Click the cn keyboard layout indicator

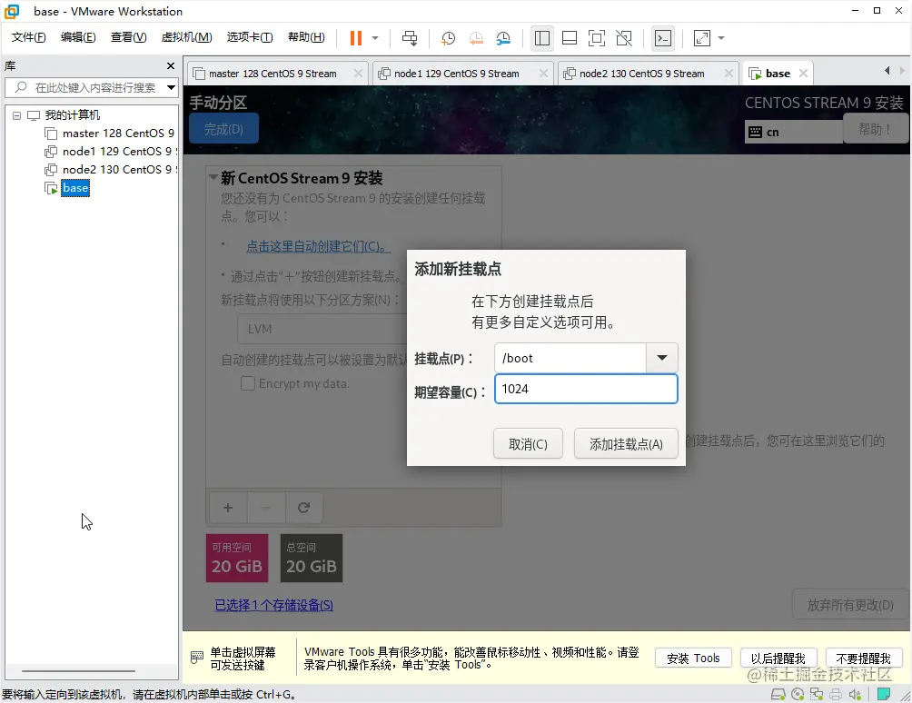(x=793, y=132)
